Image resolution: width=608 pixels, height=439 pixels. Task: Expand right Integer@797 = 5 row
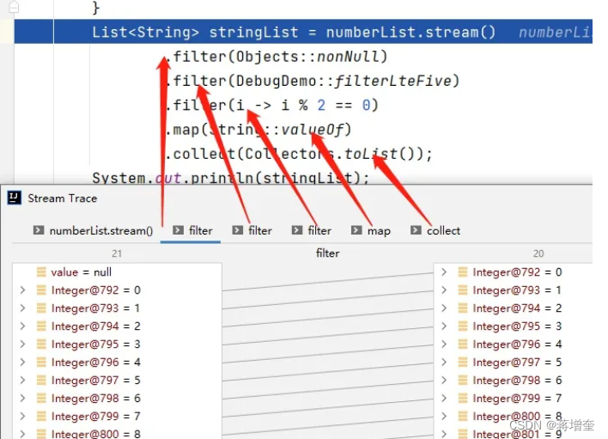(x=444, y=363)
